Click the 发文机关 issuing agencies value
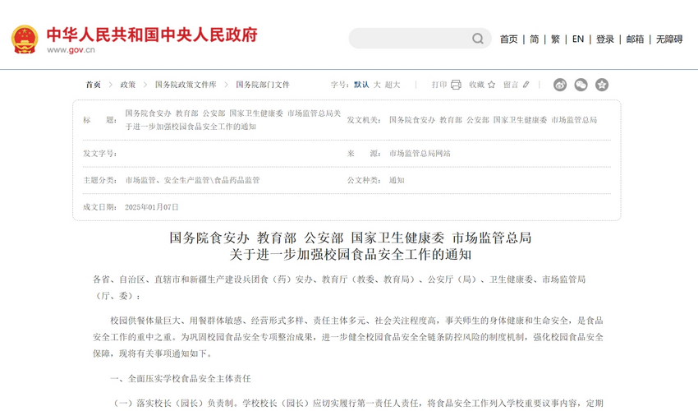Screen dimensions: 698x411 [x=494, y=120]
